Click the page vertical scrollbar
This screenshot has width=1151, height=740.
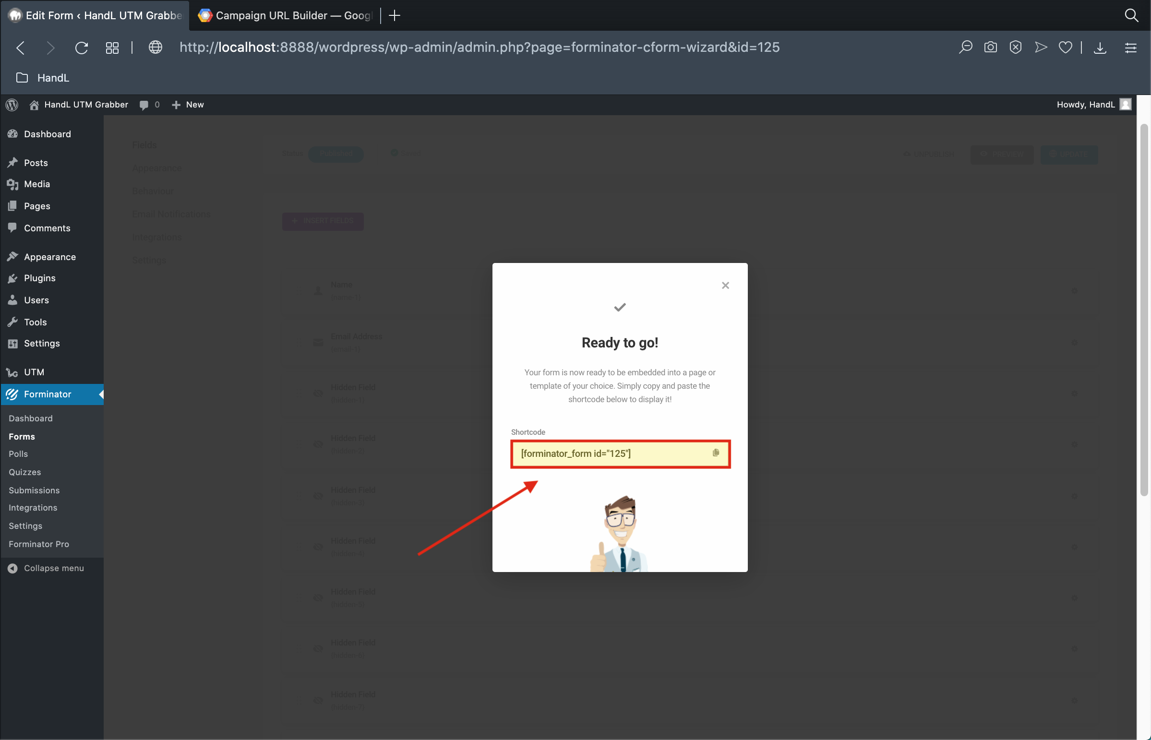tap(1144, 308)
